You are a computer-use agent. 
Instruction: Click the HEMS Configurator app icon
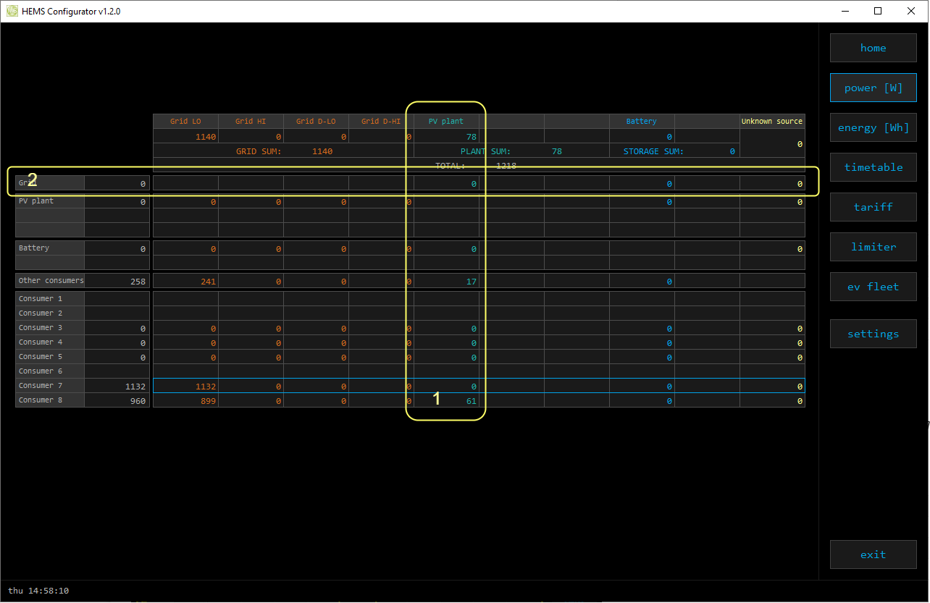(12, 11)
